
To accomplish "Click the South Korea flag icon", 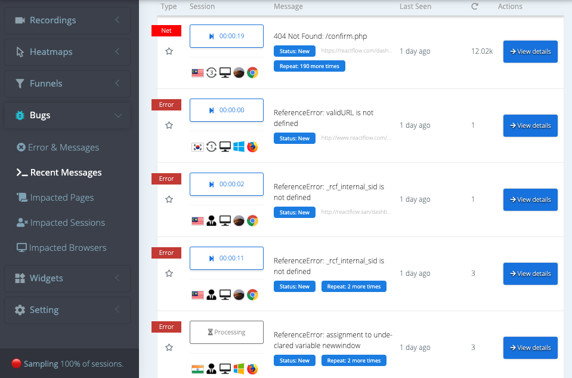I will (197, 147).
